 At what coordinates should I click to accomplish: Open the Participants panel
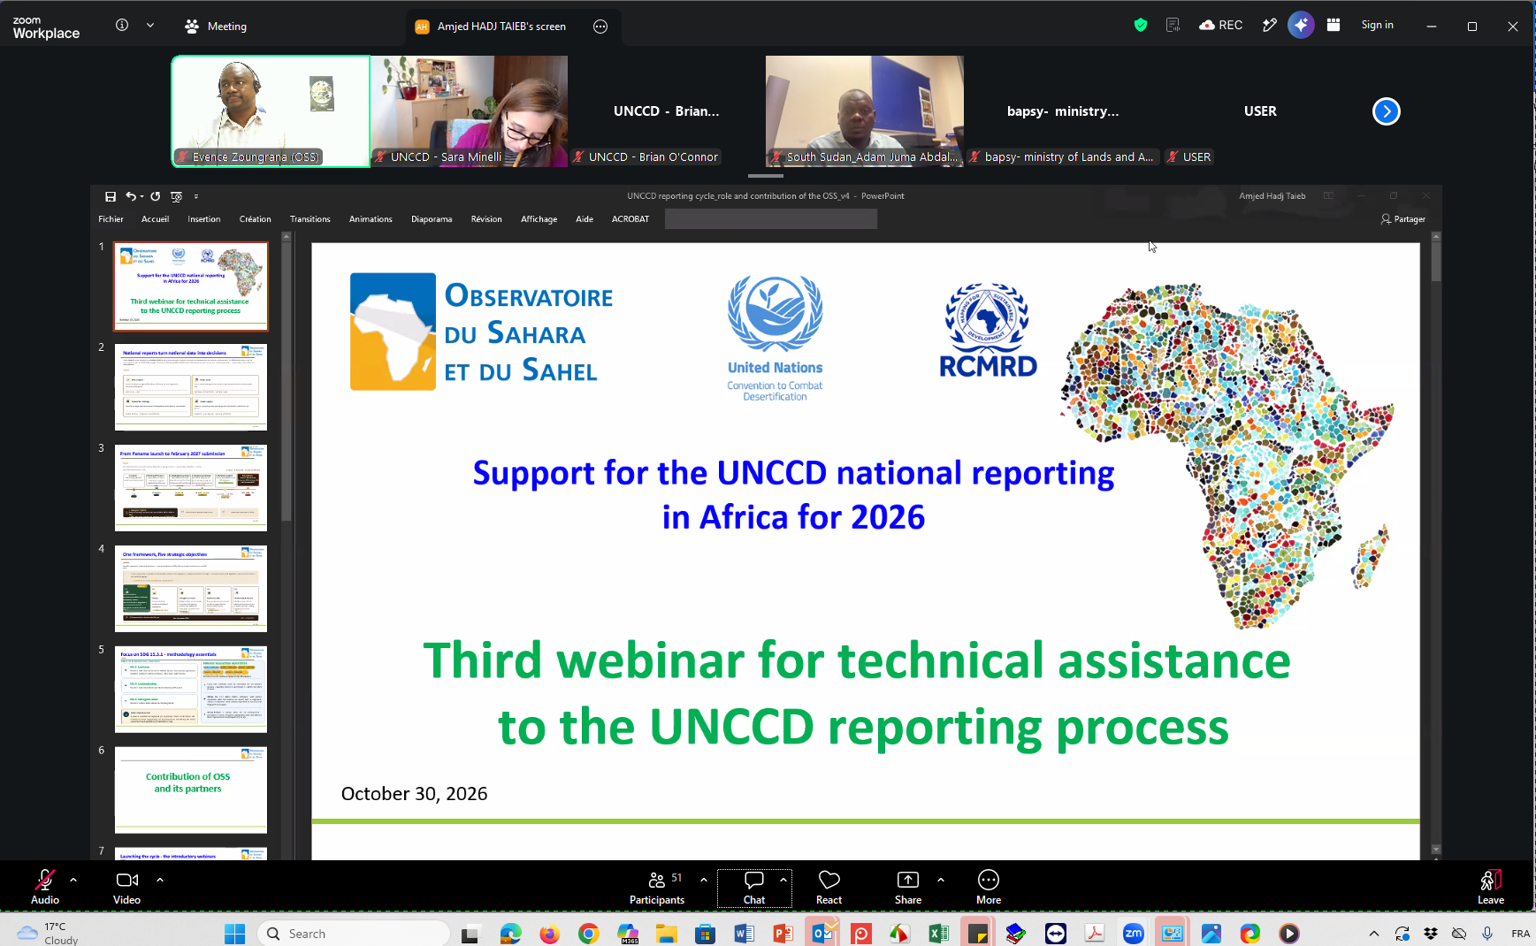(657, 887)
